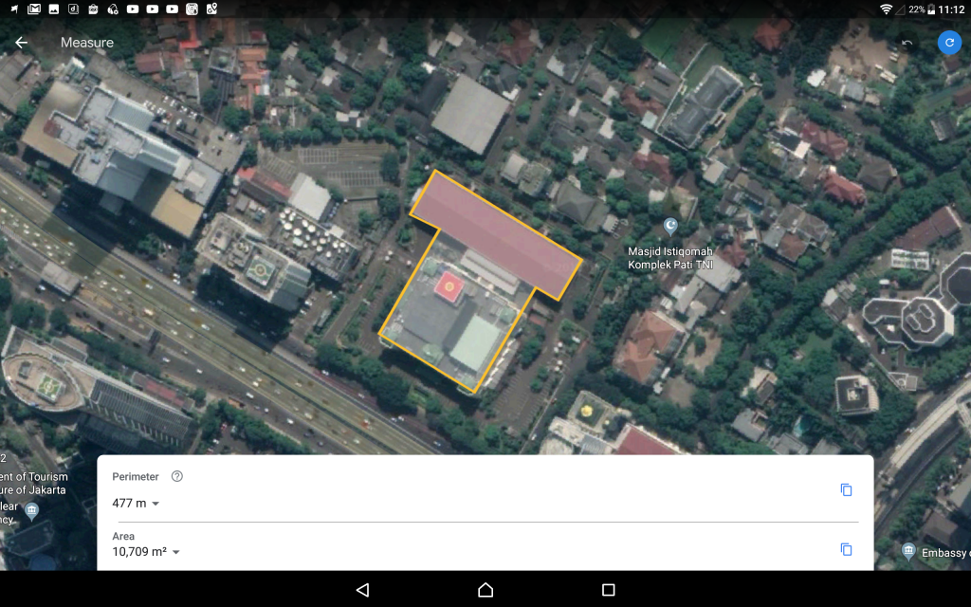
Task: Copy the area value to clipboard
Action: 846,549
